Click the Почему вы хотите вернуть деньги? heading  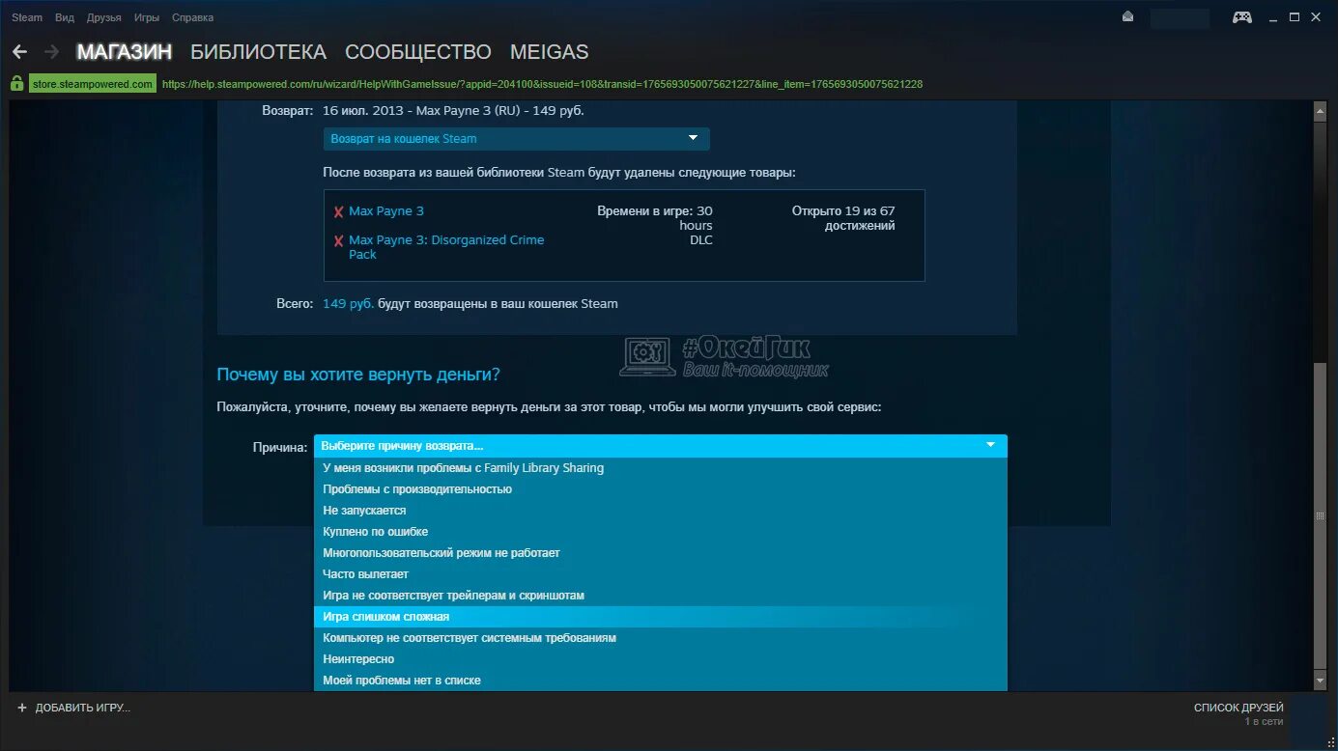point(358,374)
